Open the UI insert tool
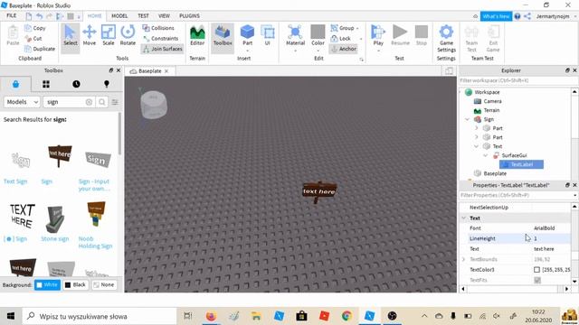The width and height of the screenshot is (579, 325). click(x=268, y=36)
